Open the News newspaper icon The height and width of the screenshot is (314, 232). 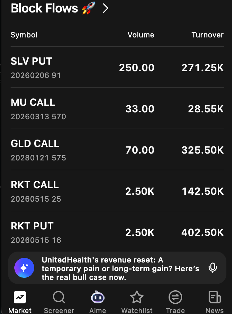pos(214,297)
